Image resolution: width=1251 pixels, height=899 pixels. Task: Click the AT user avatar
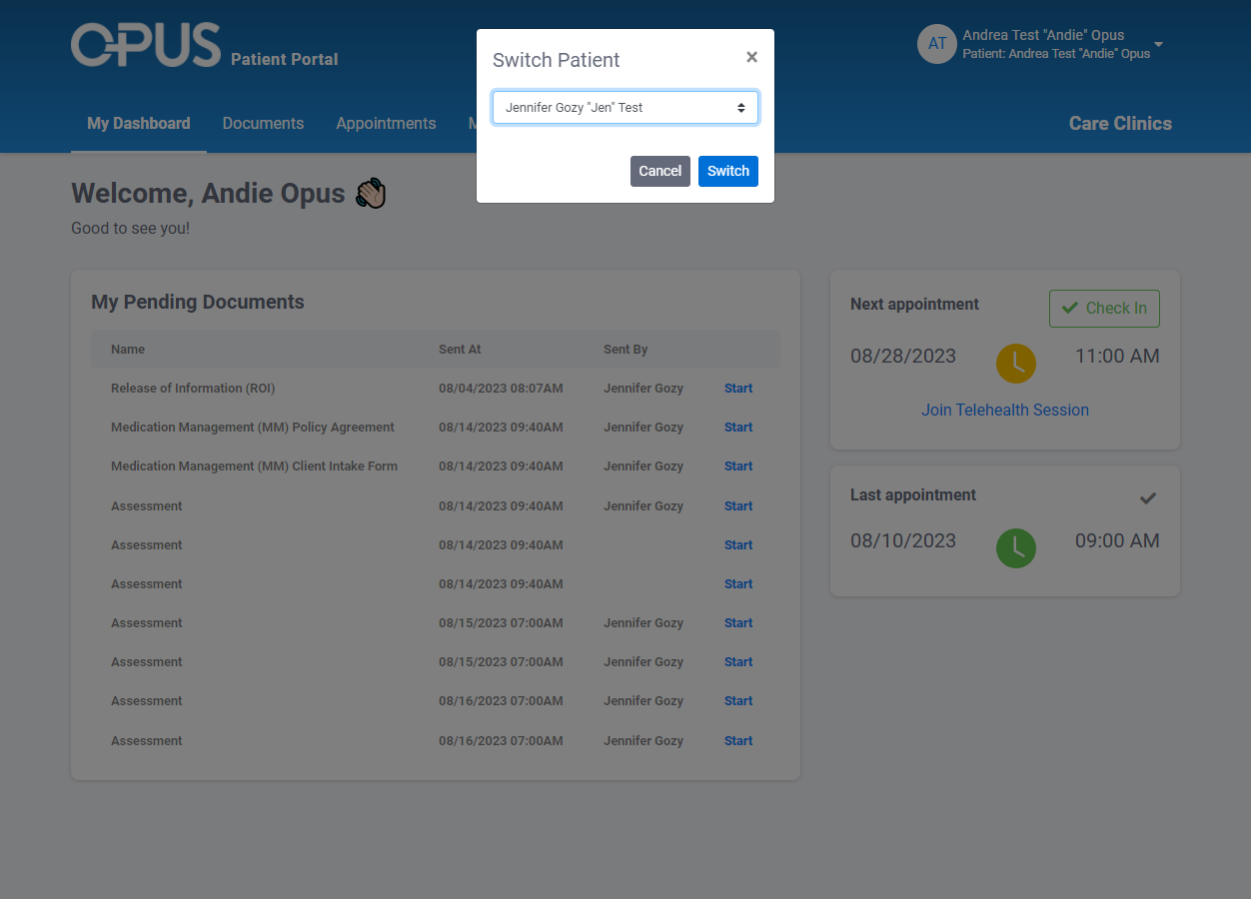(937, 44)
